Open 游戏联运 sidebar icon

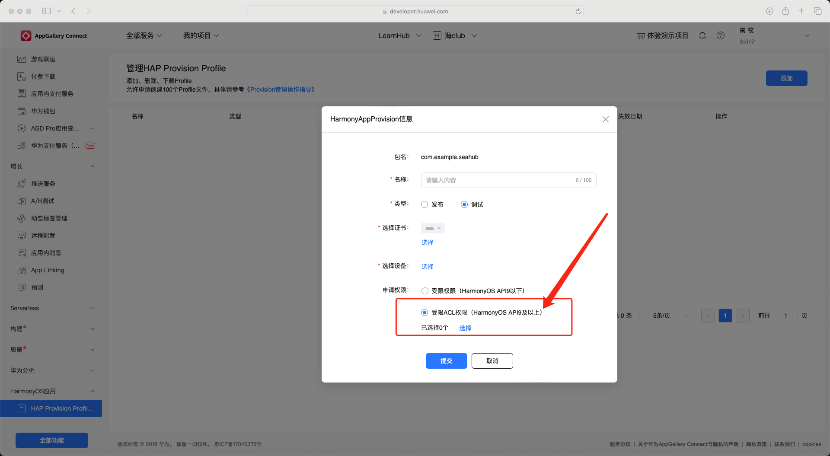(x=22, y=59)
